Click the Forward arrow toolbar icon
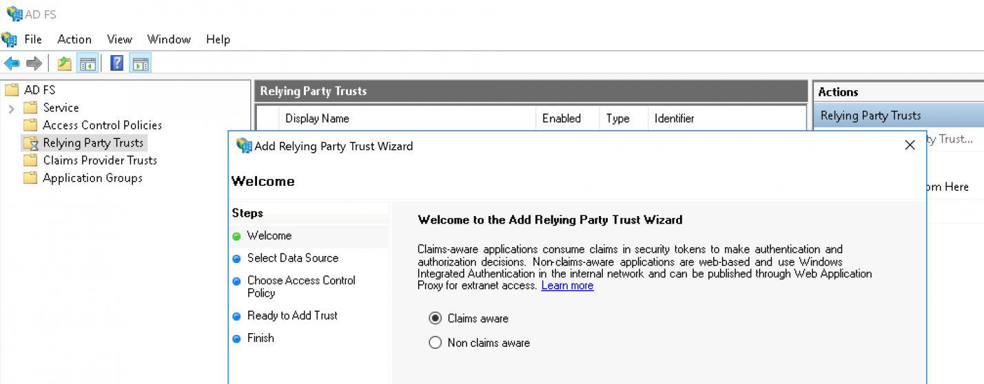Screen dimensions: 984x384 coord(34,64)
